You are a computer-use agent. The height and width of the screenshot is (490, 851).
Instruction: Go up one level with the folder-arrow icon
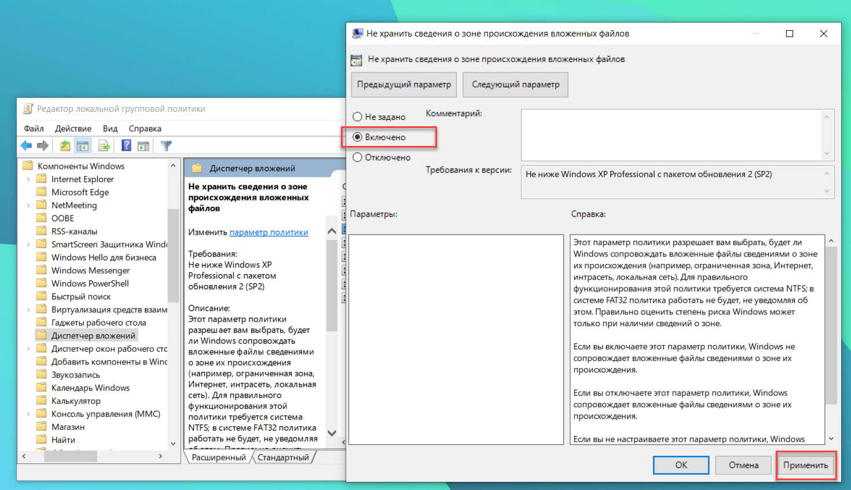tap(65, 146)
